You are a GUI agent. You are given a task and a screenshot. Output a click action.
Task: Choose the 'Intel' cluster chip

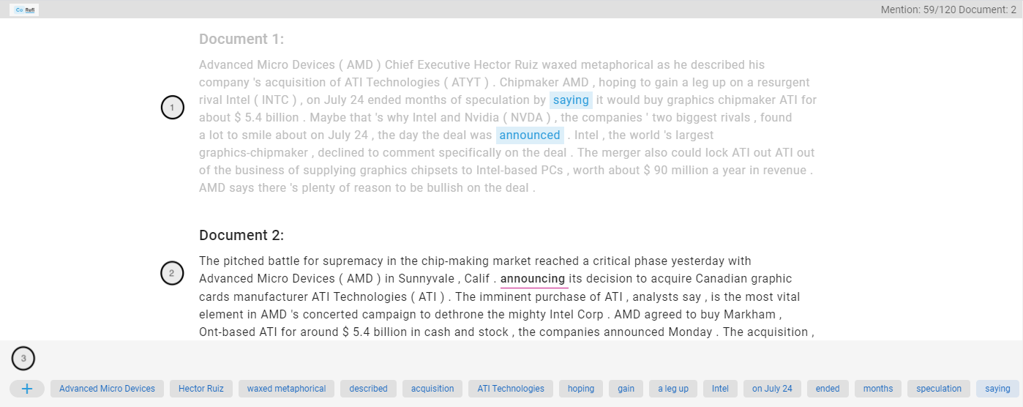pos(721,389)
